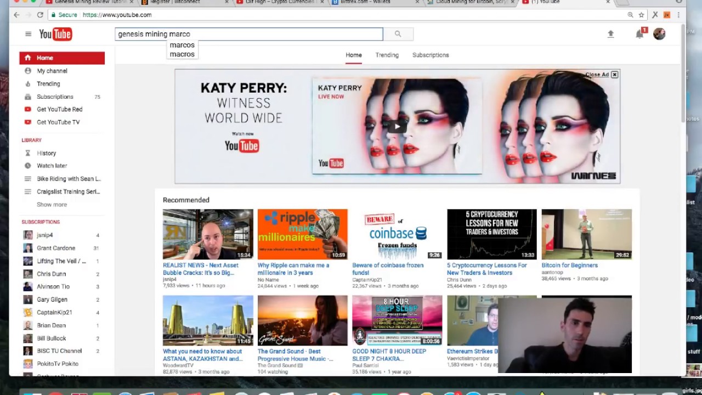Screen dimensions: 702x395
Task: Select Home in the left sidebar
Action: (62, 58)
